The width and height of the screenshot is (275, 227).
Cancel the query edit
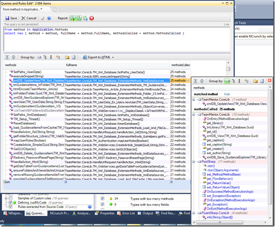point(29,18)
